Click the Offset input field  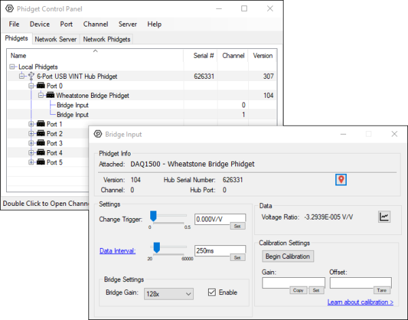[x=360, y=283]
